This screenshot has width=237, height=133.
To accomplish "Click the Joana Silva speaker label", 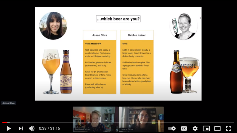I will [9, 103].
